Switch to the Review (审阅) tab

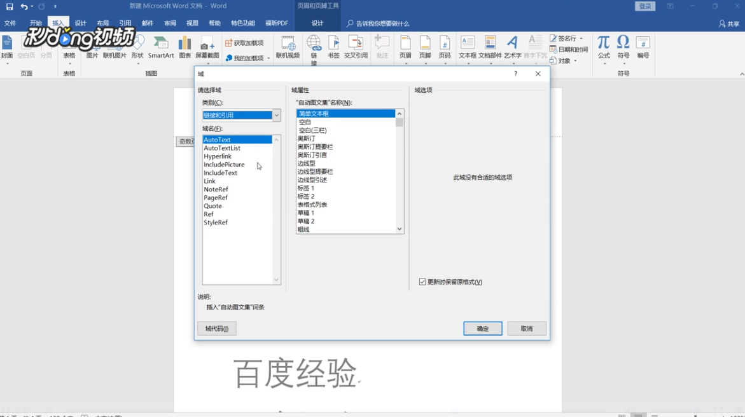point(170,24)
